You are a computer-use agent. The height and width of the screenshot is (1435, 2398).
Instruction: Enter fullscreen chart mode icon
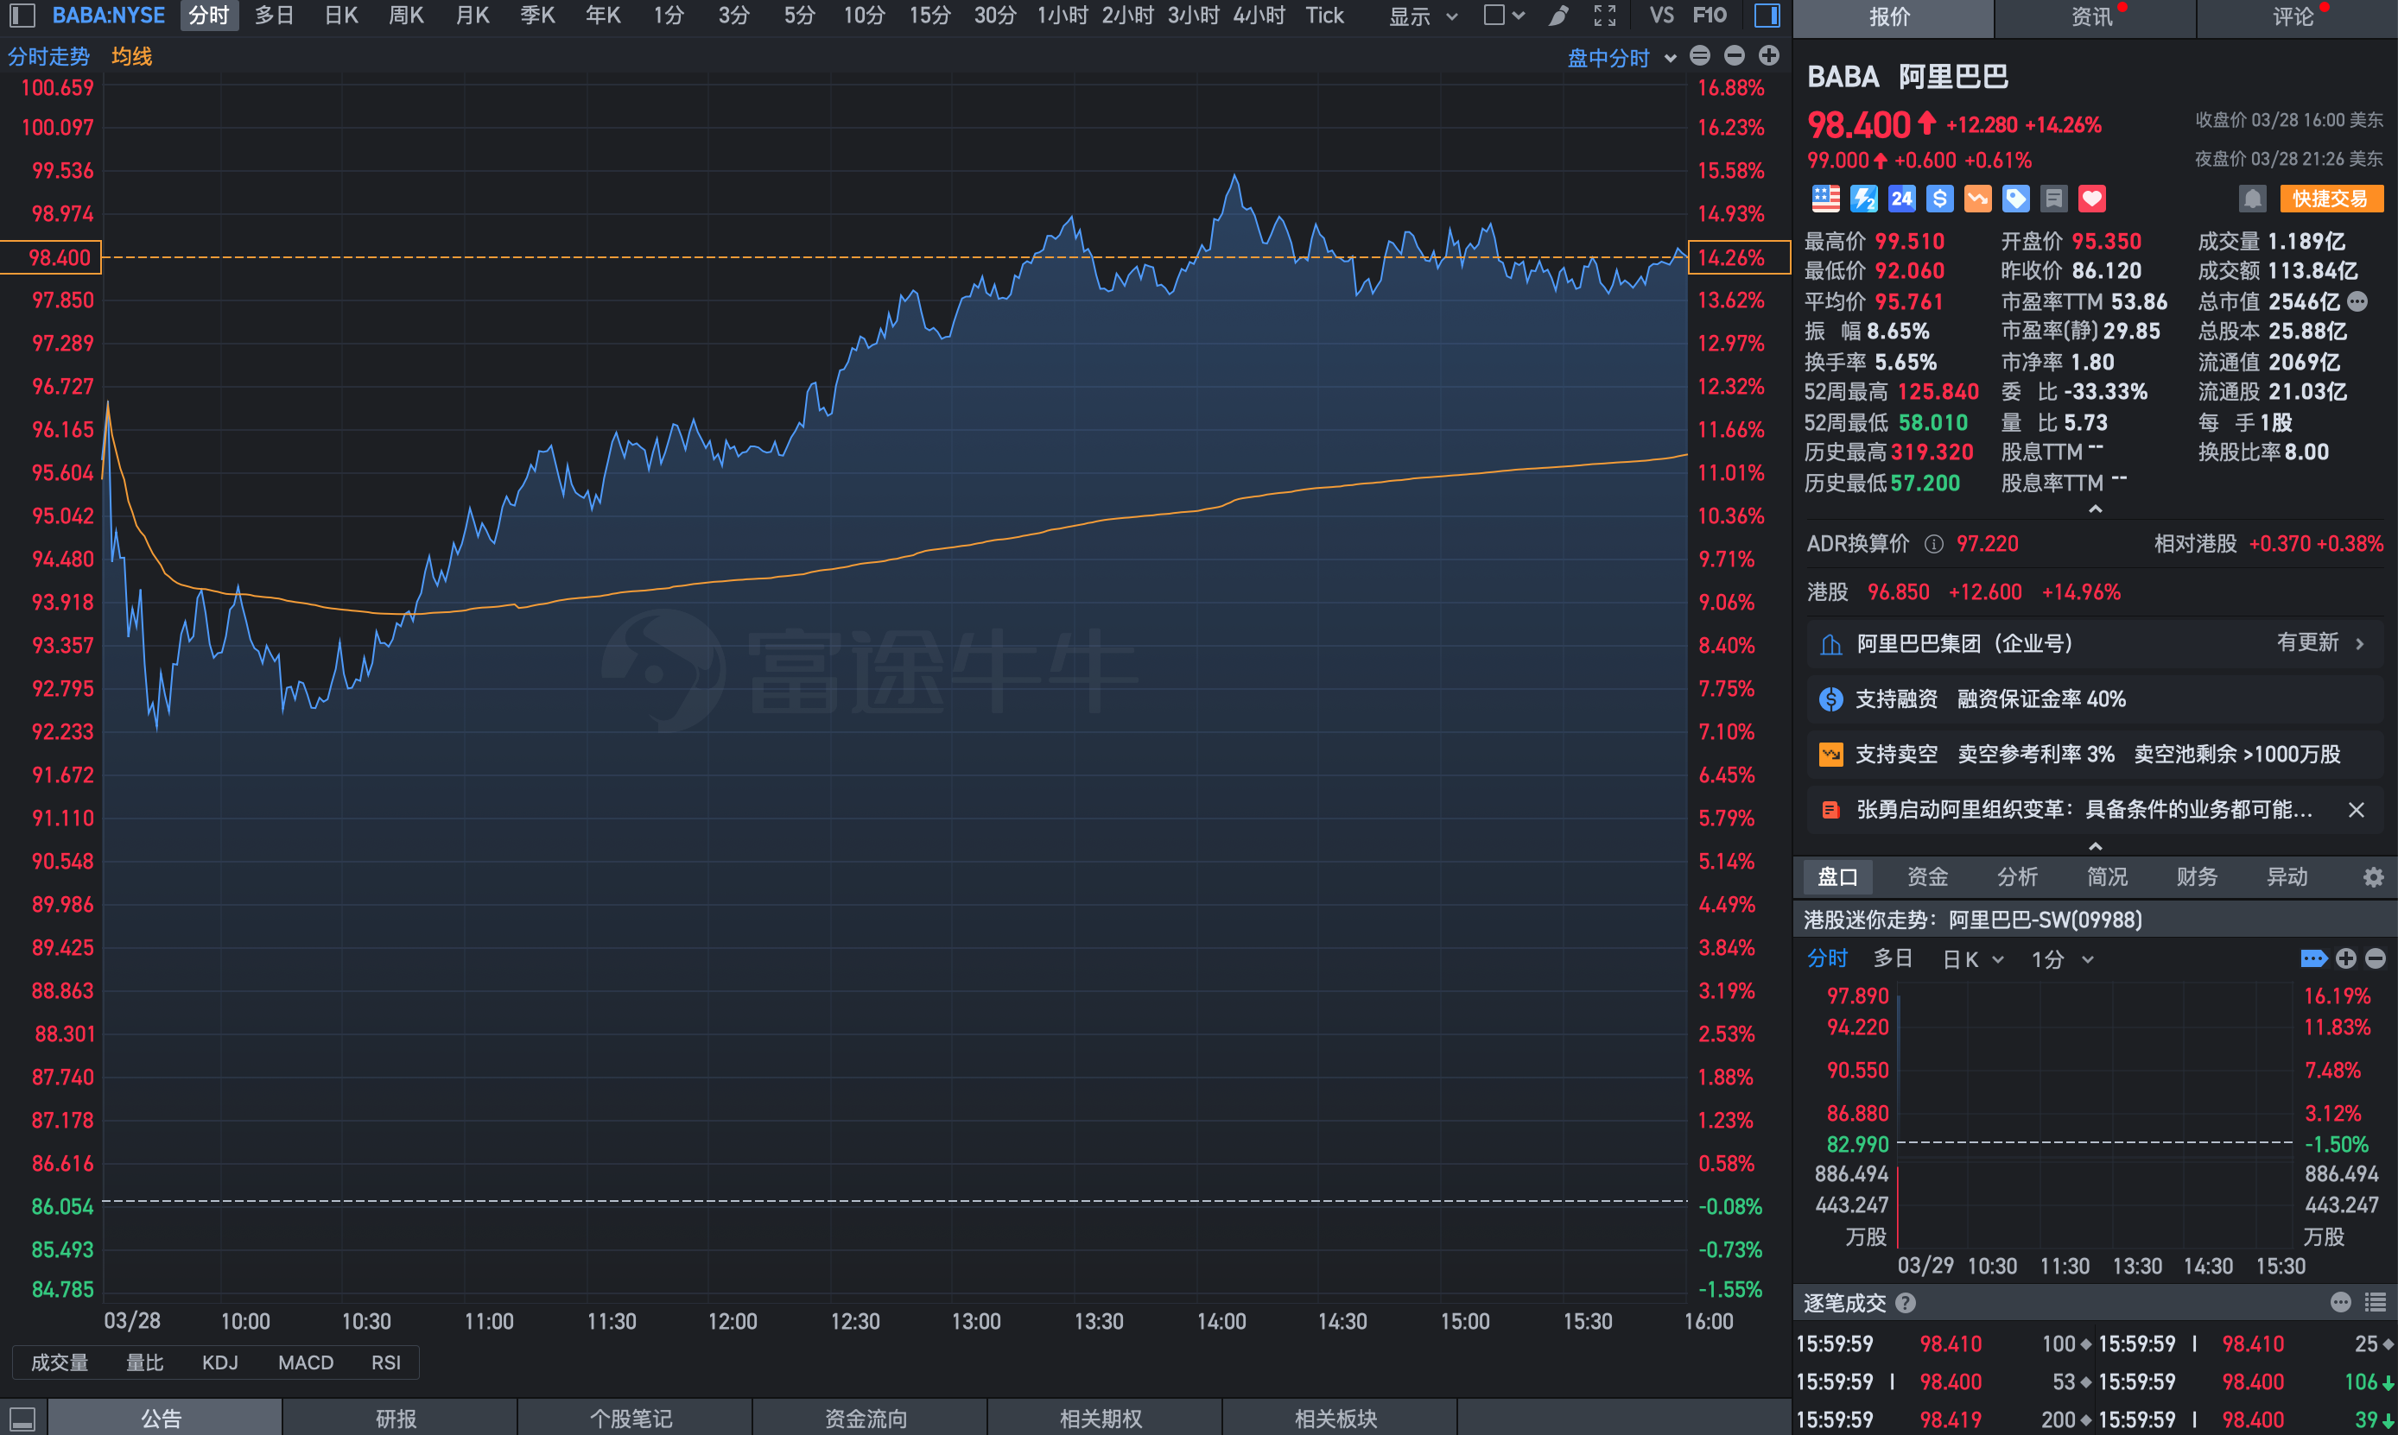pos(1605,16)
